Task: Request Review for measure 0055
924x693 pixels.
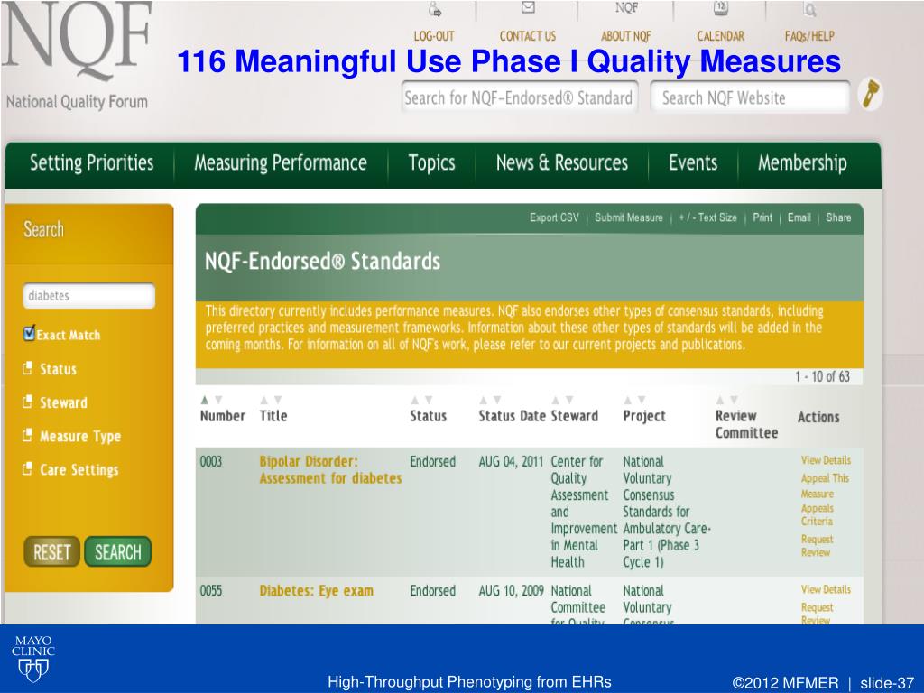Action: [817, 613]
